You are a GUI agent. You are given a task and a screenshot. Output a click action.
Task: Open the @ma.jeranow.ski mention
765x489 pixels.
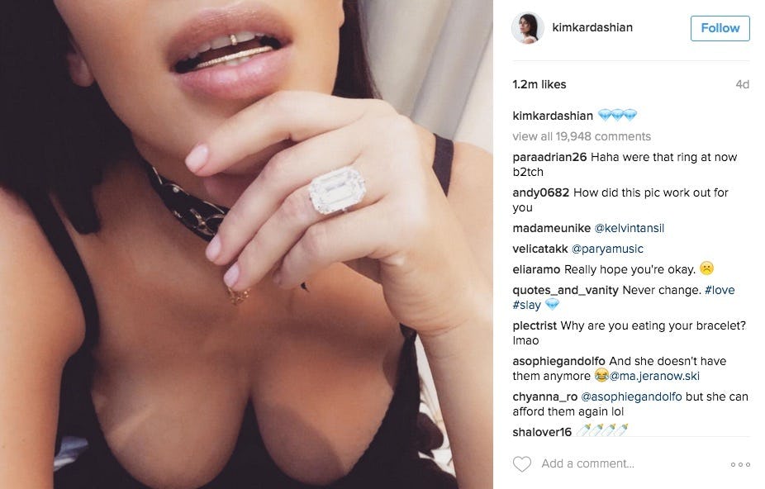(x=654, y=376)
